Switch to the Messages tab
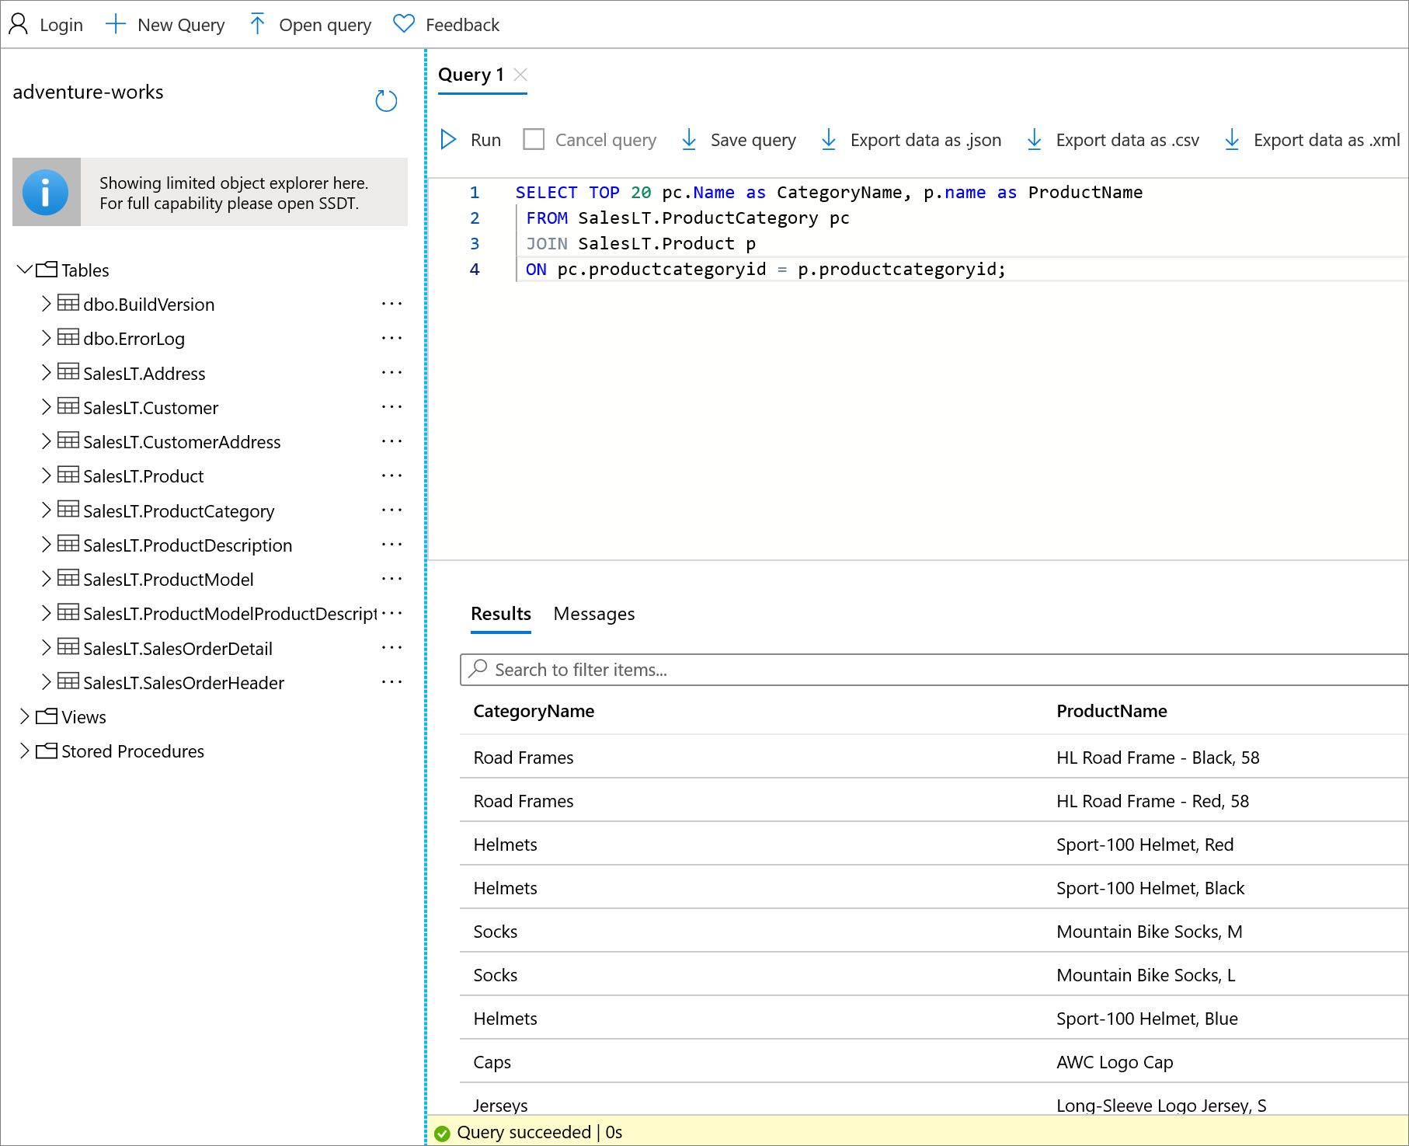The height and width of the screenshot is (1146, 1409). [593, 614]
